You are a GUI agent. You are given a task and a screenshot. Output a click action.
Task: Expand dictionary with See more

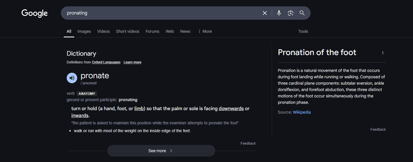[x=161, y=151]
